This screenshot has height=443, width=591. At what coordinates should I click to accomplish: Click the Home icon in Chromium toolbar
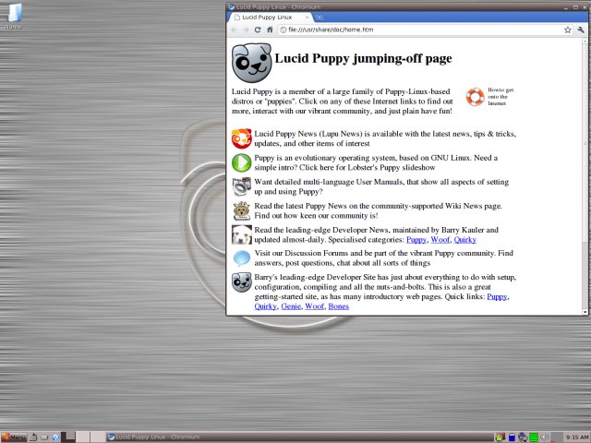click(270, 30)
